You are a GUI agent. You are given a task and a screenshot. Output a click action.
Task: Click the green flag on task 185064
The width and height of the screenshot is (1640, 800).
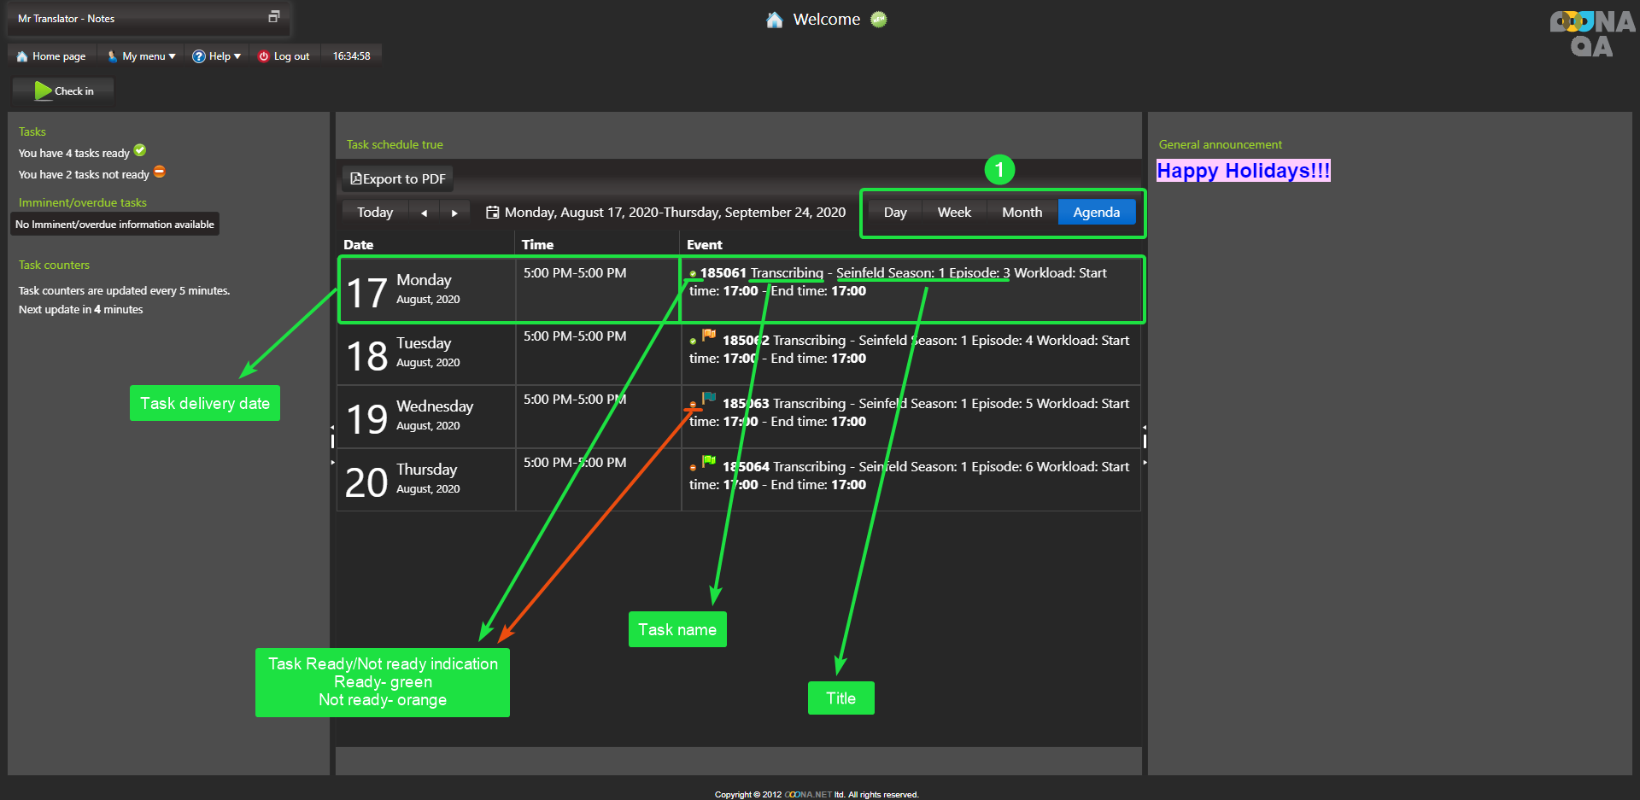tap(709, 462)
